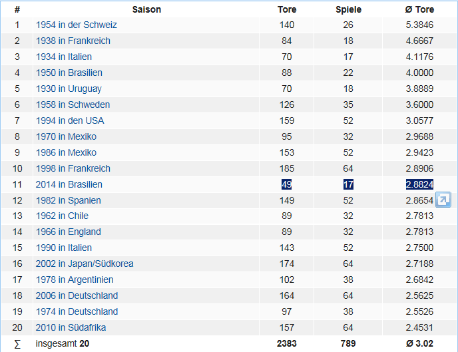Open the 1970 in Mexiko link
Viewport: 458px width, 352px height.
(x=66, y=136)
